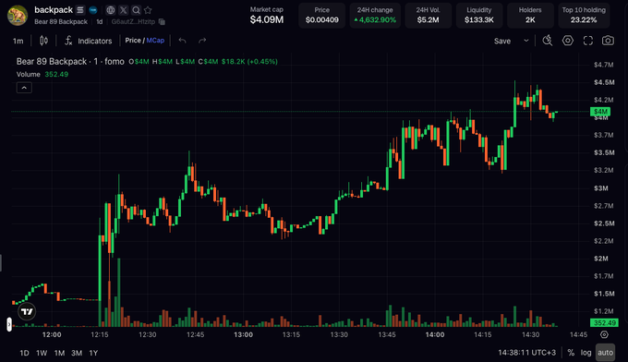Open the Indicators panel
This screenshot has height=362, width=628.
click(89, 41)
